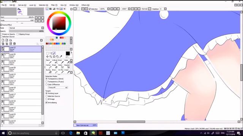The width and height of the screenshot is (243, 136).
Task: Hide Layer29 using its eye icon
Action: click(x=3, y=61)
